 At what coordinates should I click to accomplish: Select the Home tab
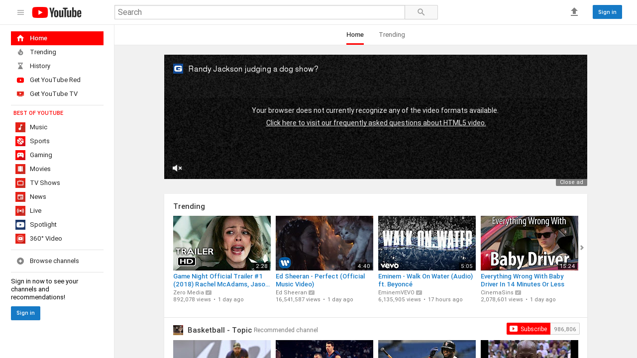[x=355, y=35]
